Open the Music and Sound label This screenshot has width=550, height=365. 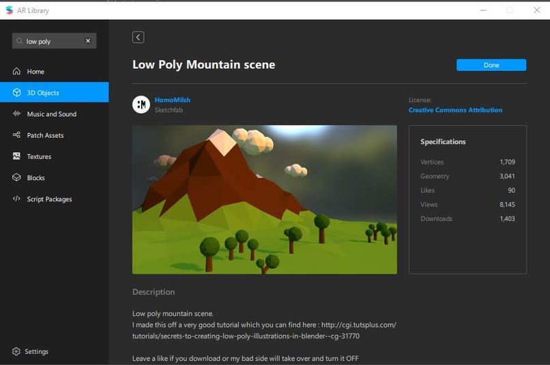52,114
